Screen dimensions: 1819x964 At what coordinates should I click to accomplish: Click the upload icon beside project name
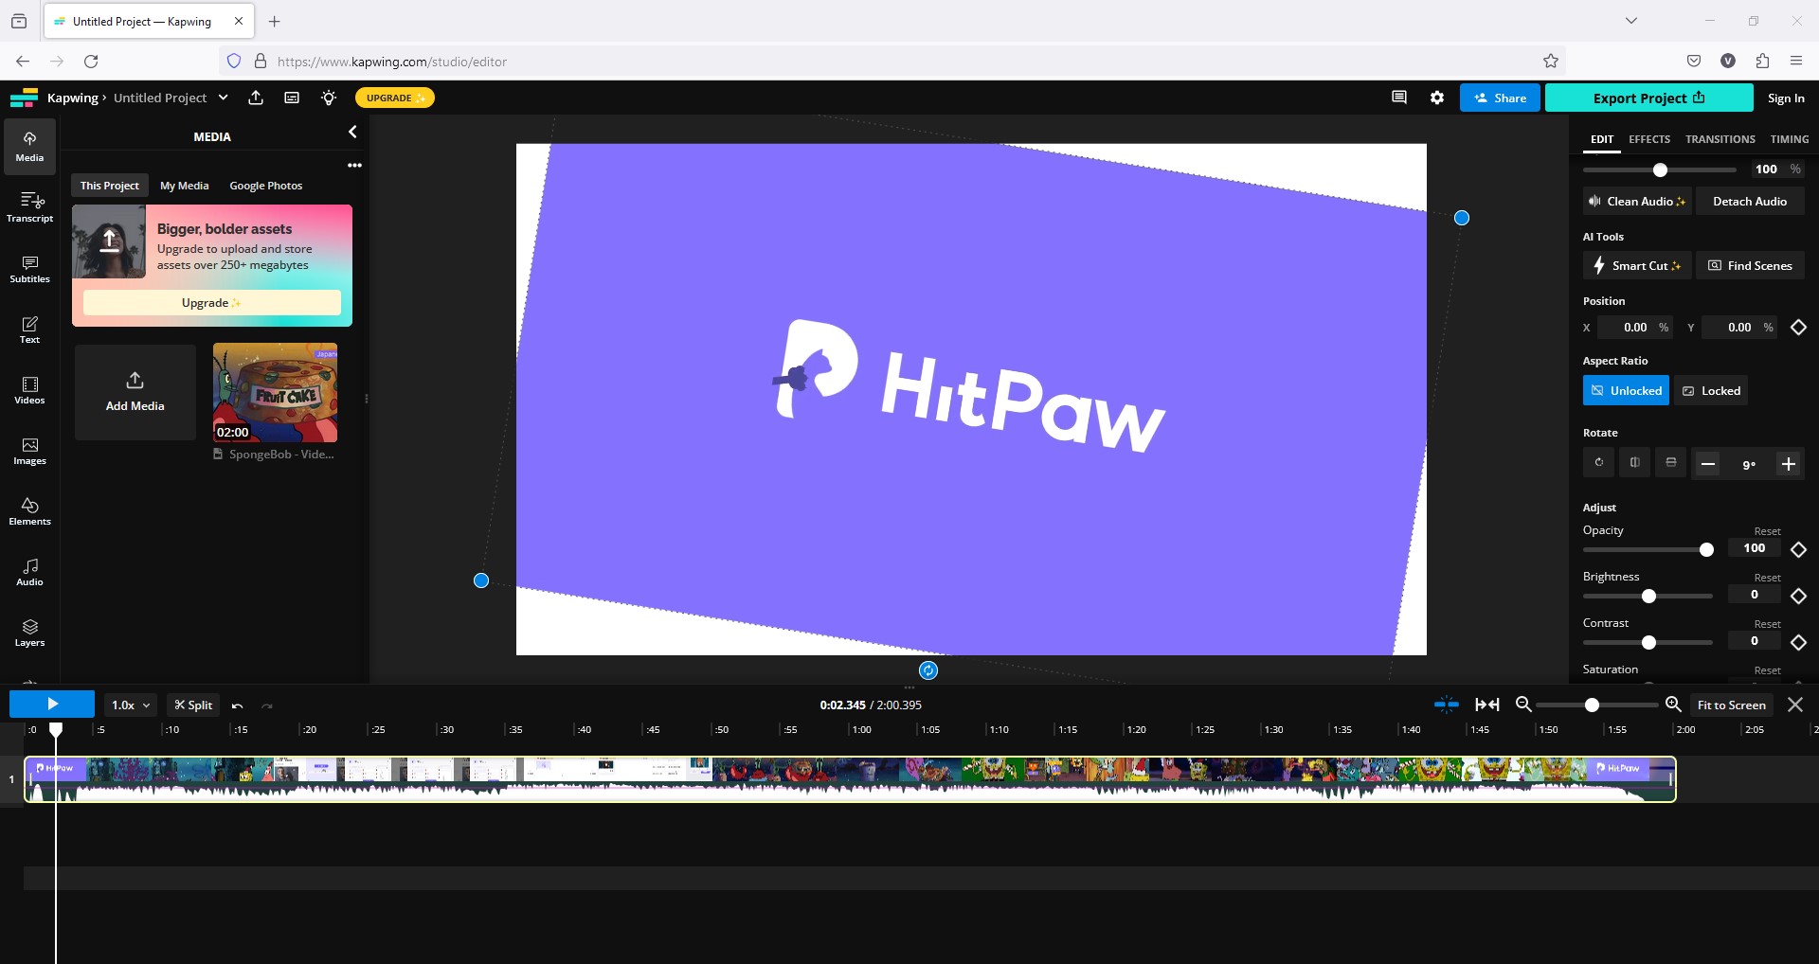tap(256, 98)
